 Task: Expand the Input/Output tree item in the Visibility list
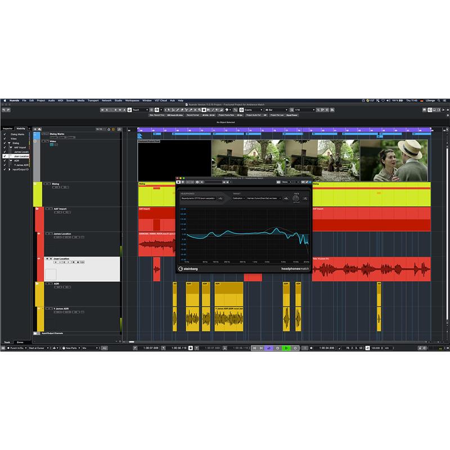[10, 170]
